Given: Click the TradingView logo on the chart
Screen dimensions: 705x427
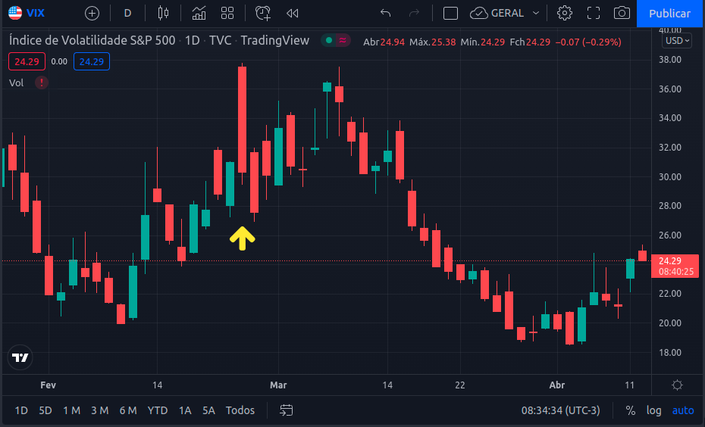Looking at the screenshot, I should [x=20, y=357].
